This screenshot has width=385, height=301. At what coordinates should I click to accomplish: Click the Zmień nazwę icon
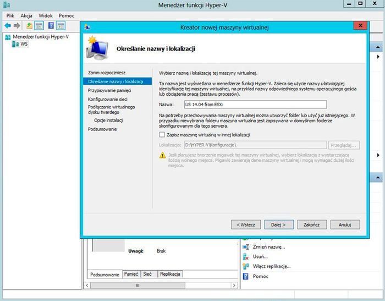pyautogui.click(x=246, y=247)
